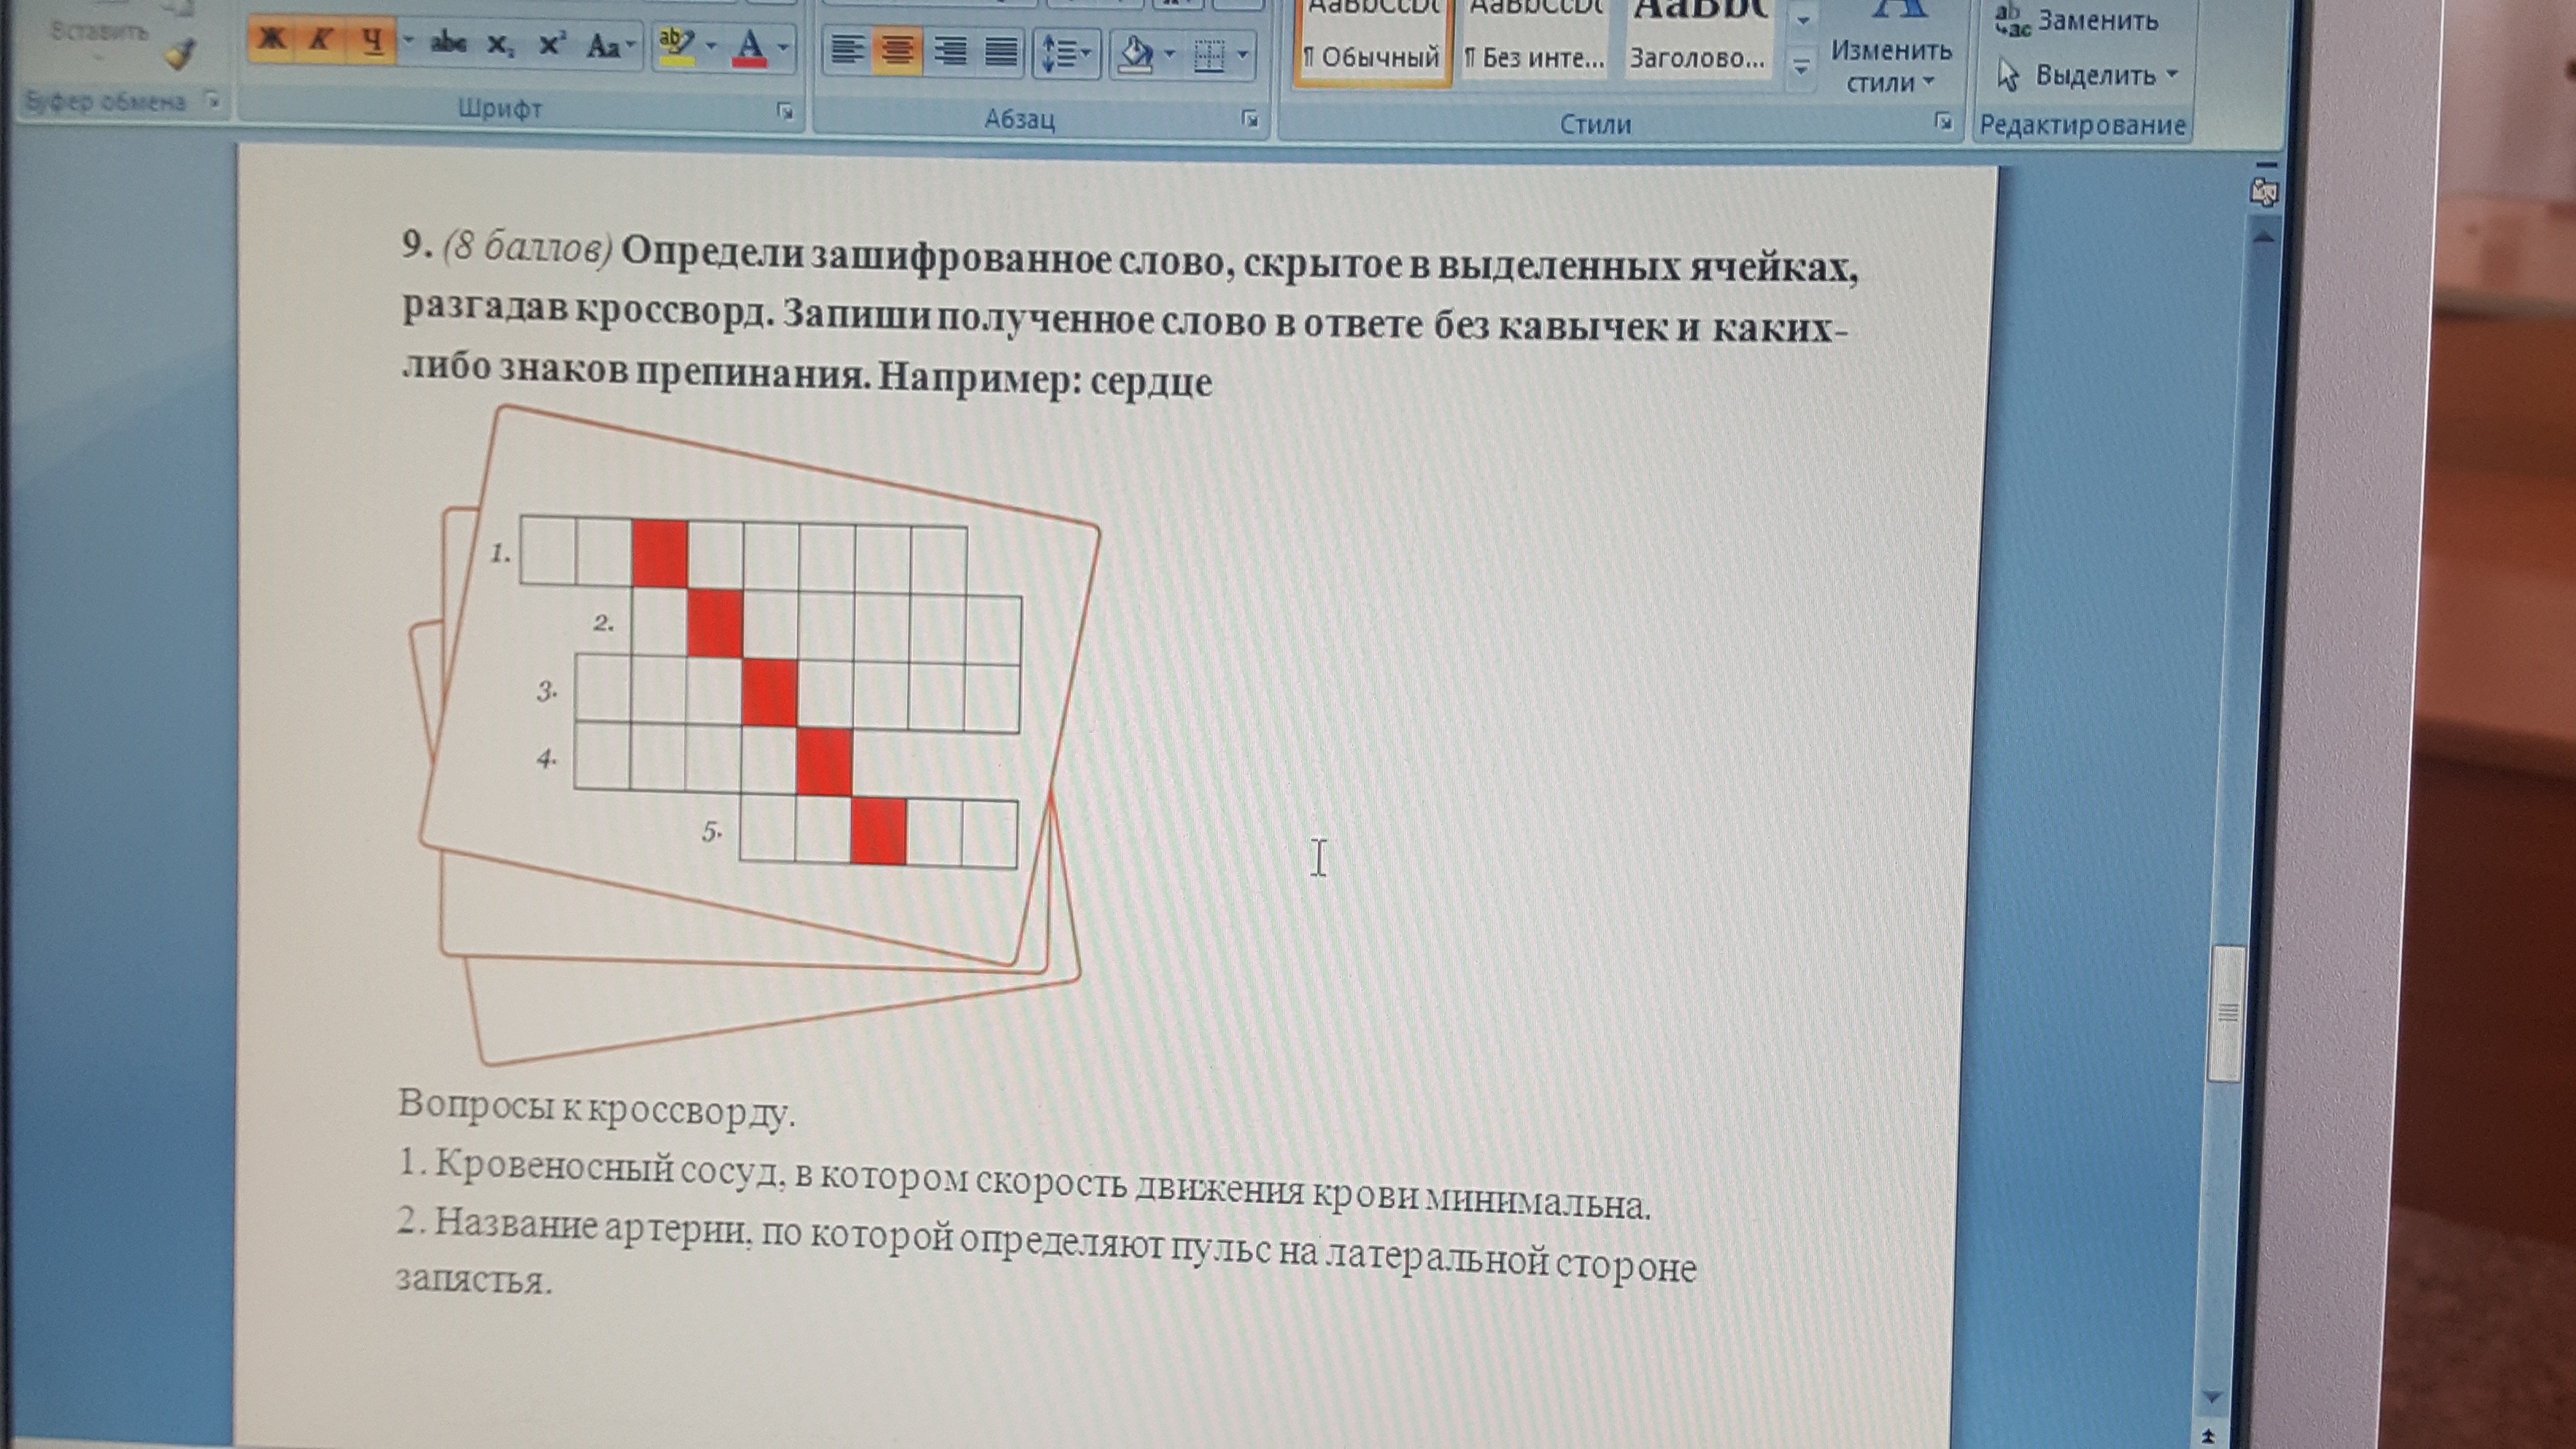
Task: Select the Заголово... style
Action: point(1697,42)
